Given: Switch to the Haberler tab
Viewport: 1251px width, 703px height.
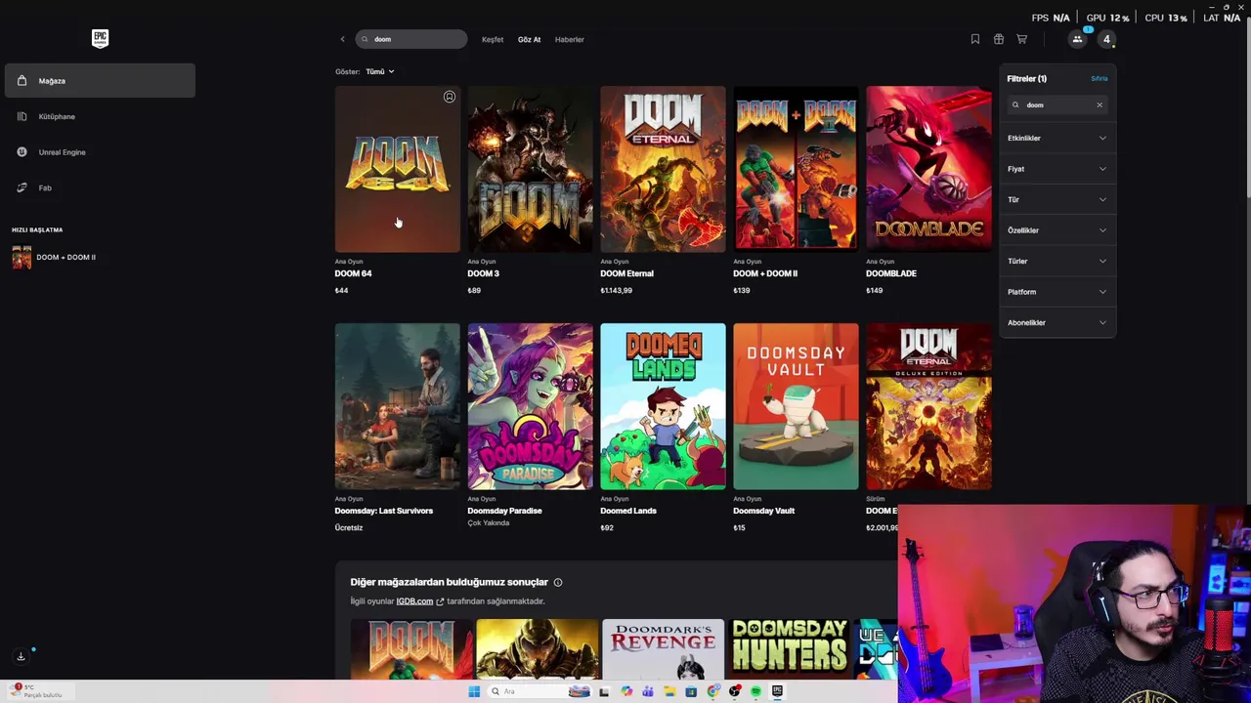Looking at the screenshot, I should [569, 40].
